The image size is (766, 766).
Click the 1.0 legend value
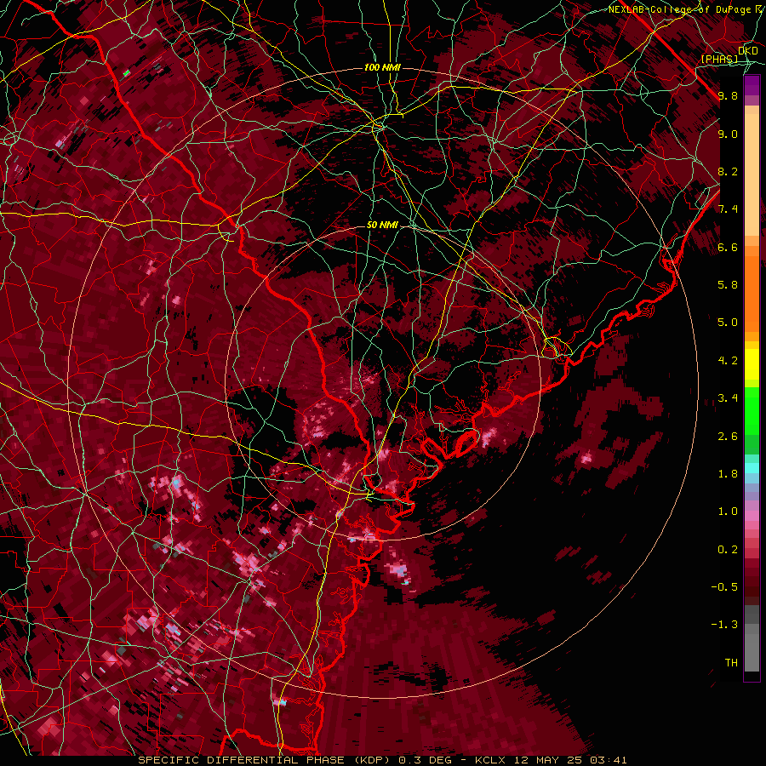728,512
